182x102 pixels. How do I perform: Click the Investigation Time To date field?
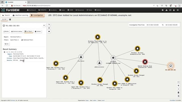[x=171, y=25]
